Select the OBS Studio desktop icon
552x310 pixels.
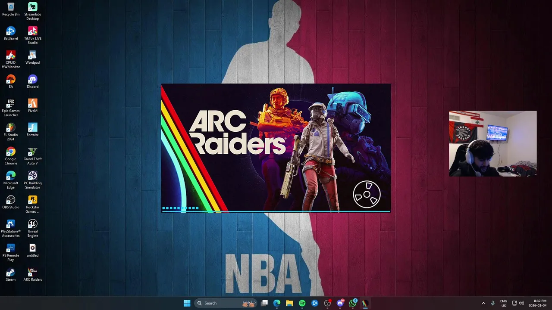[x=11, y=202]
